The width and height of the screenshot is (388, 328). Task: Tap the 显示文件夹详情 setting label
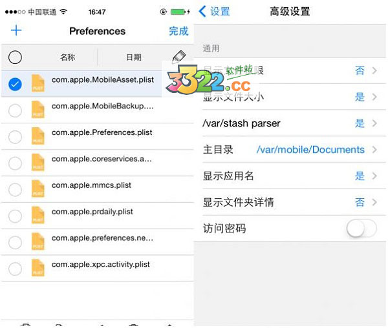tap(239, 202)
